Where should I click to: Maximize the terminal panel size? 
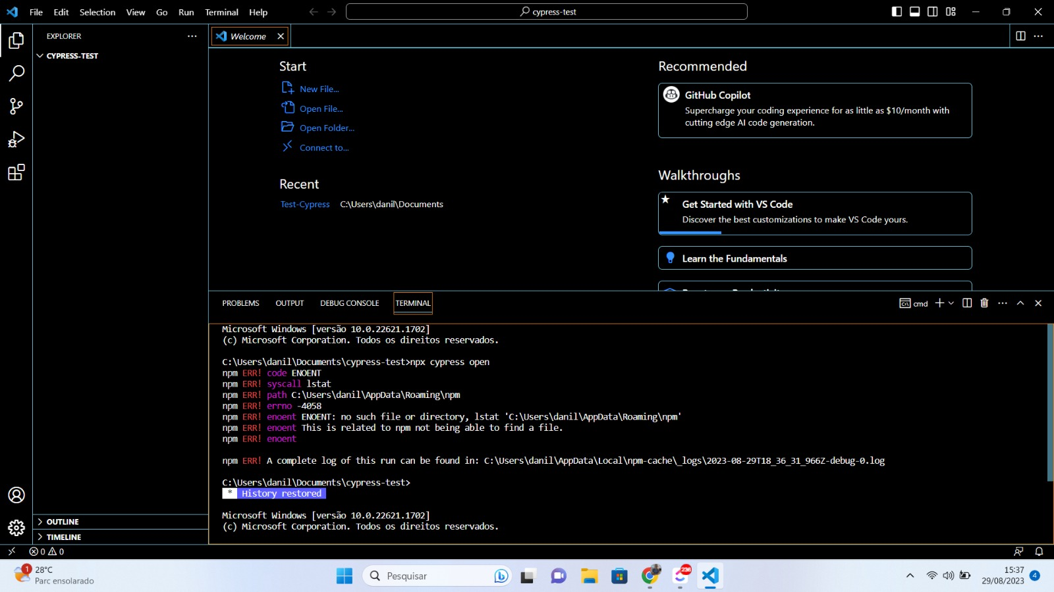[x=1020, y=303]
